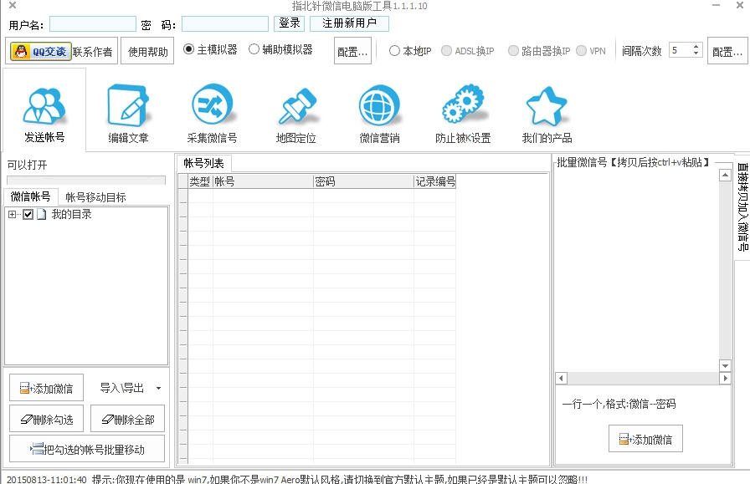This screenshot has width=750, height=484.
Task: Click the 登录 button
Action: [290, 23]
